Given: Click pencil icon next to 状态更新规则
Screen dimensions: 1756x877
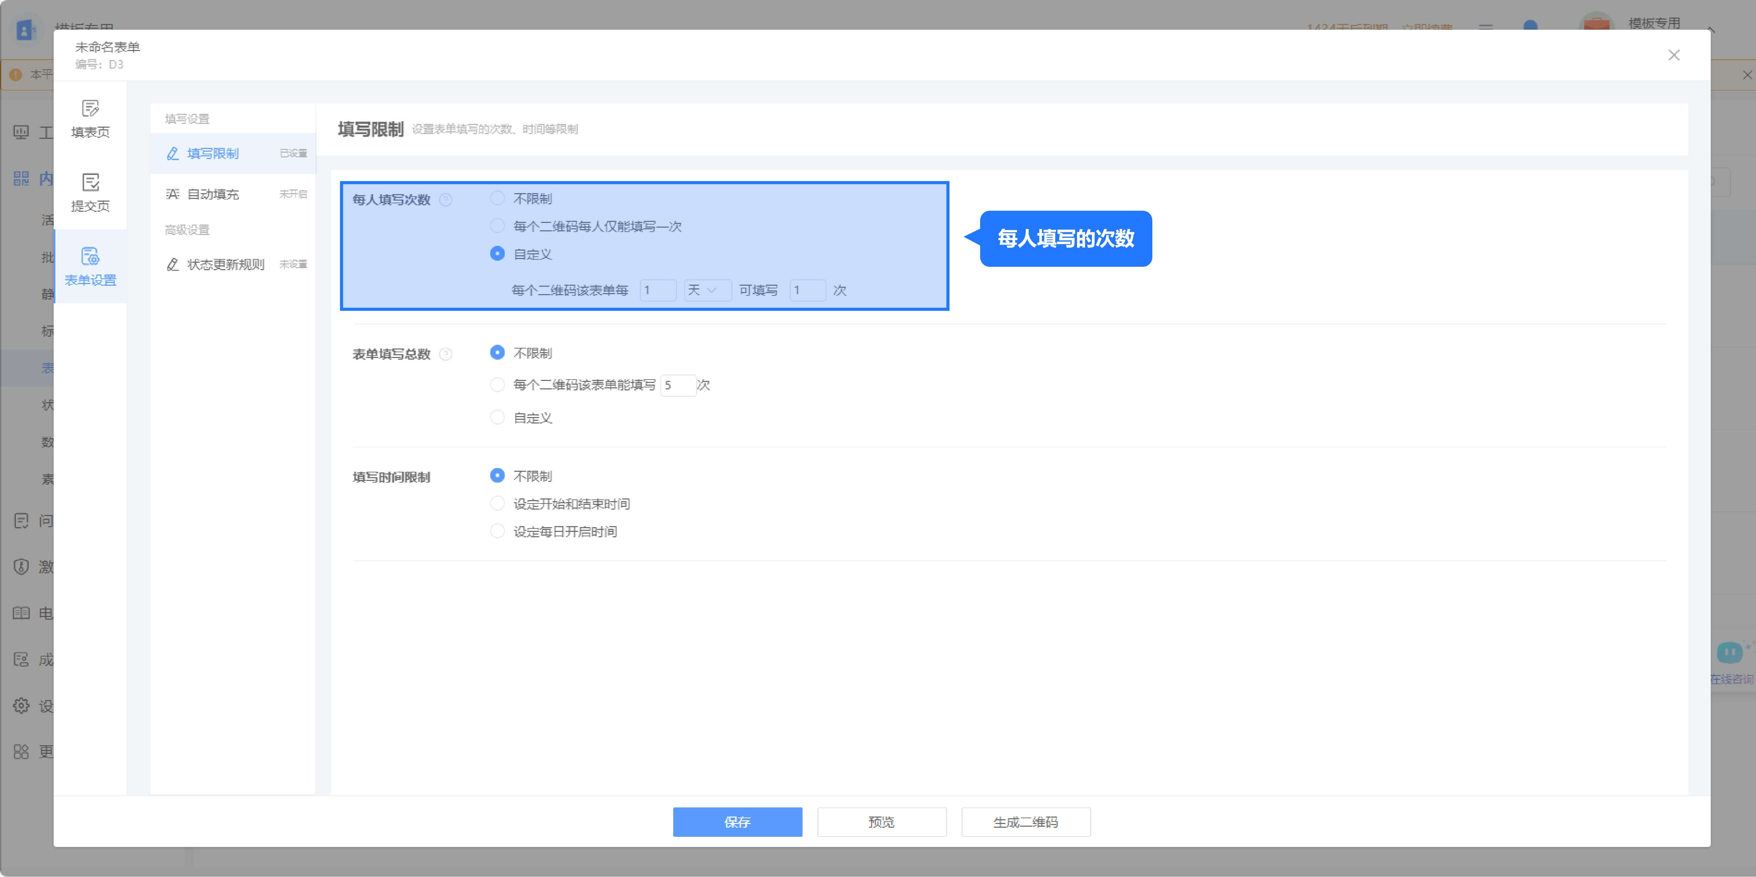Looking at the screenshot, I should (x=173, y=265).
